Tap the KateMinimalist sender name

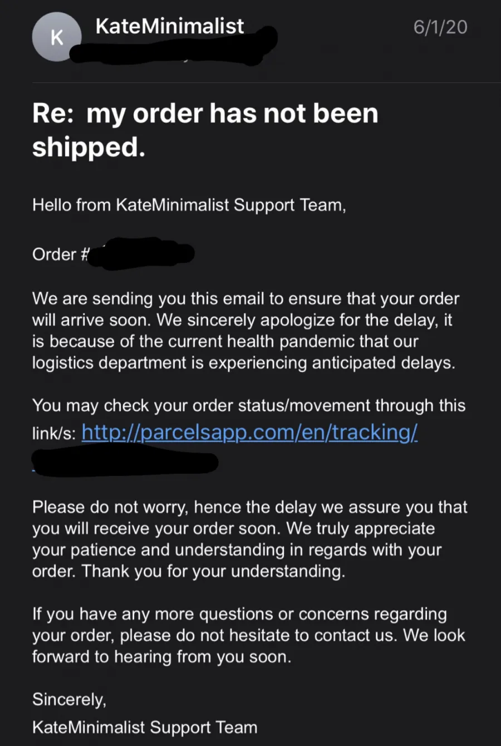pos(169,26)
